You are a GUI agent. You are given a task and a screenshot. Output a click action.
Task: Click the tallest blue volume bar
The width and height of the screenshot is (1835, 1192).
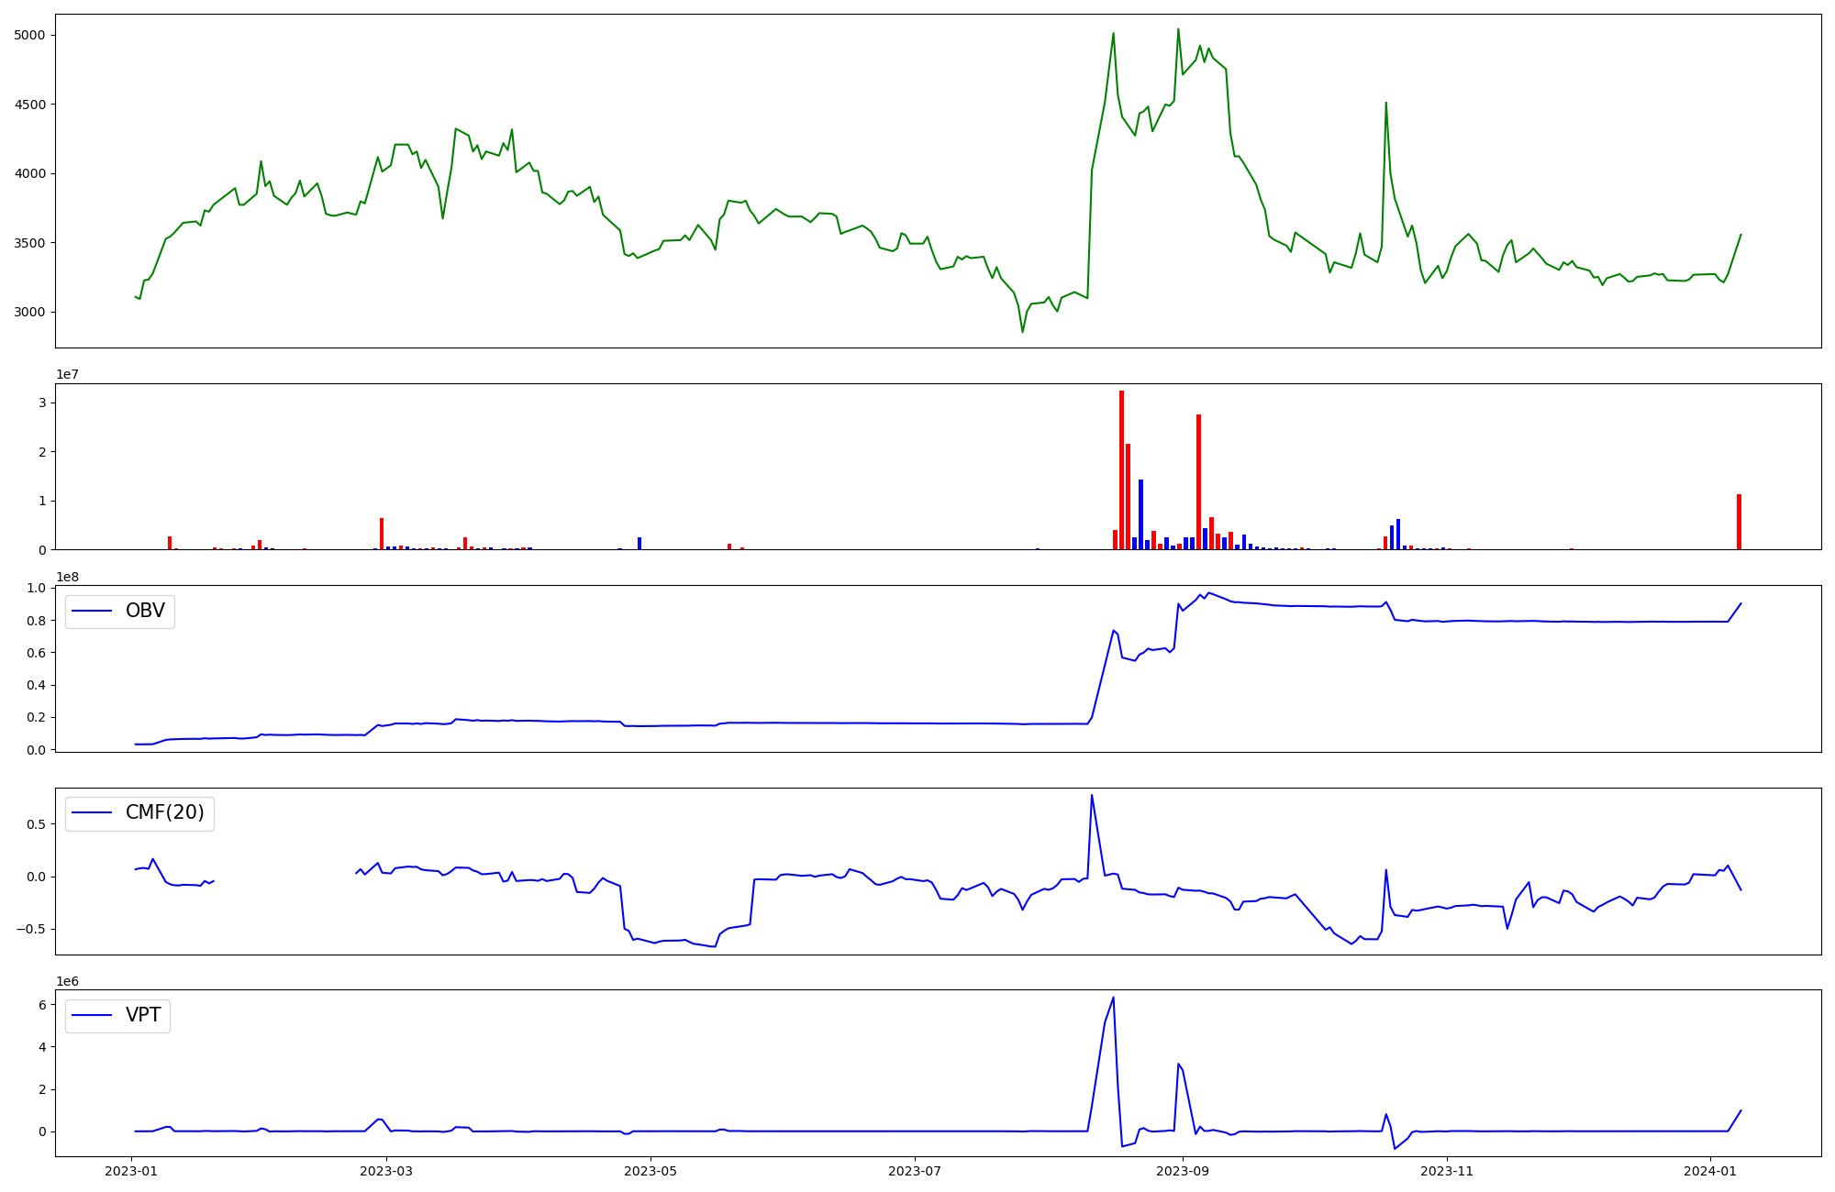tap(1140, 513)
